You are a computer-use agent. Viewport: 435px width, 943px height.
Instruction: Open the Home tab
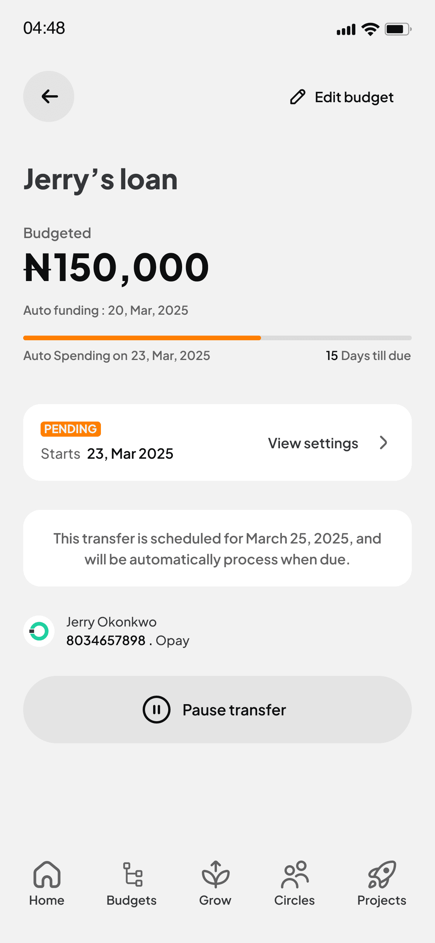[47, 883]
